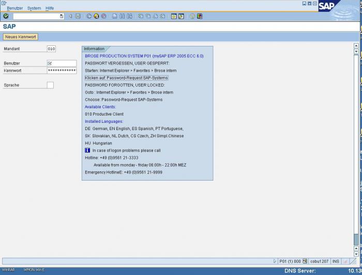Open the Help question mark icon
This screenshot has width=362, height=275.
192,16
